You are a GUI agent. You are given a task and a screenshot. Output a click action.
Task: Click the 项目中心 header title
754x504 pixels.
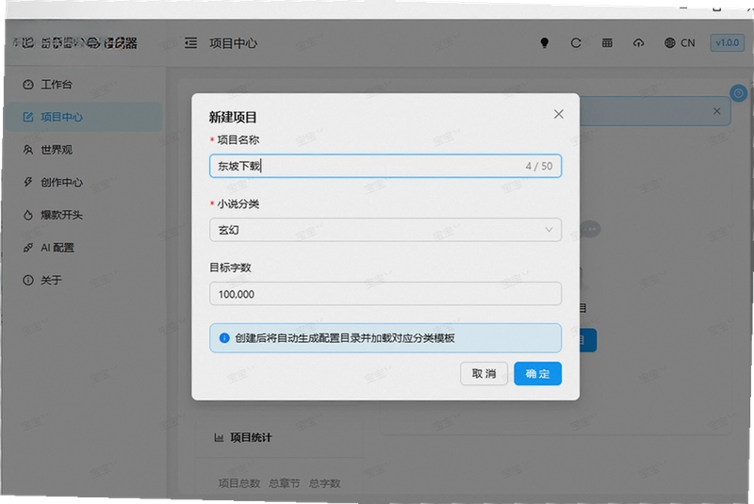pos(233,43)
